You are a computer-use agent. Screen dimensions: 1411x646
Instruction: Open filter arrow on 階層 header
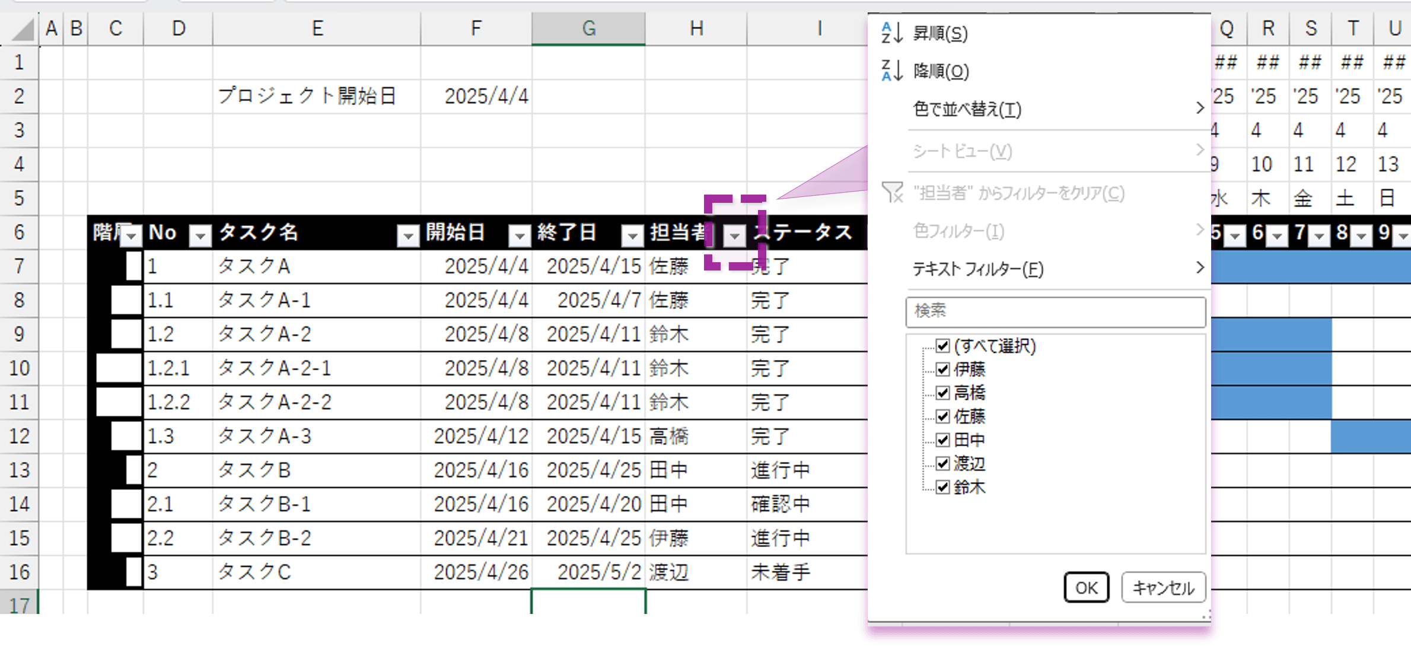coord(132,236)
